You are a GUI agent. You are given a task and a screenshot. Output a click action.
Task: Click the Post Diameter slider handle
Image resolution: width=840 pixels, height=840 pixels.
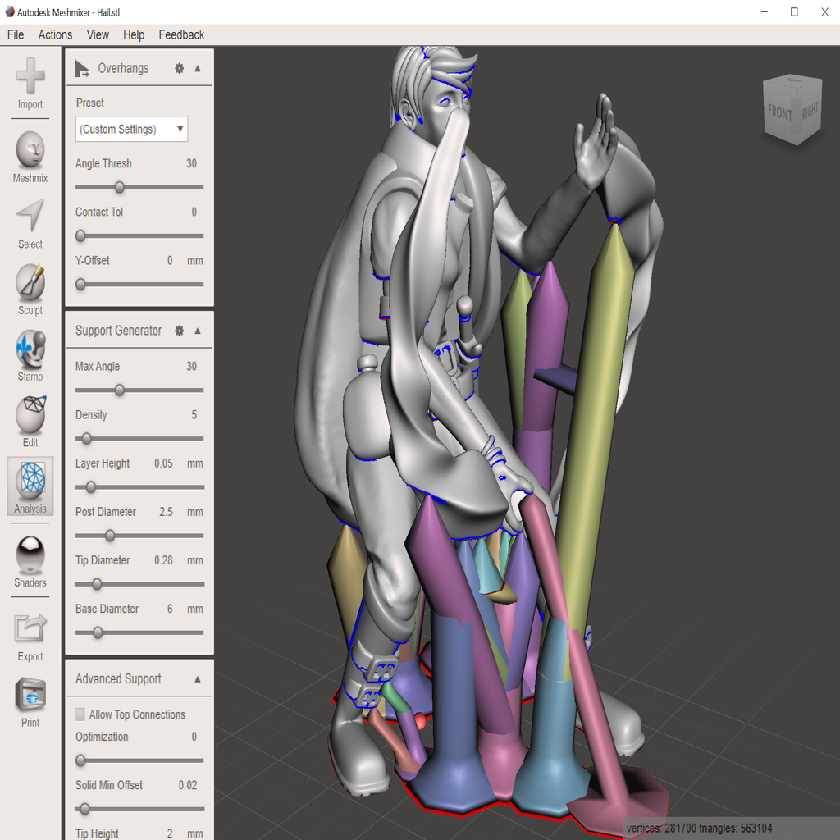click(x=110, y=535)
